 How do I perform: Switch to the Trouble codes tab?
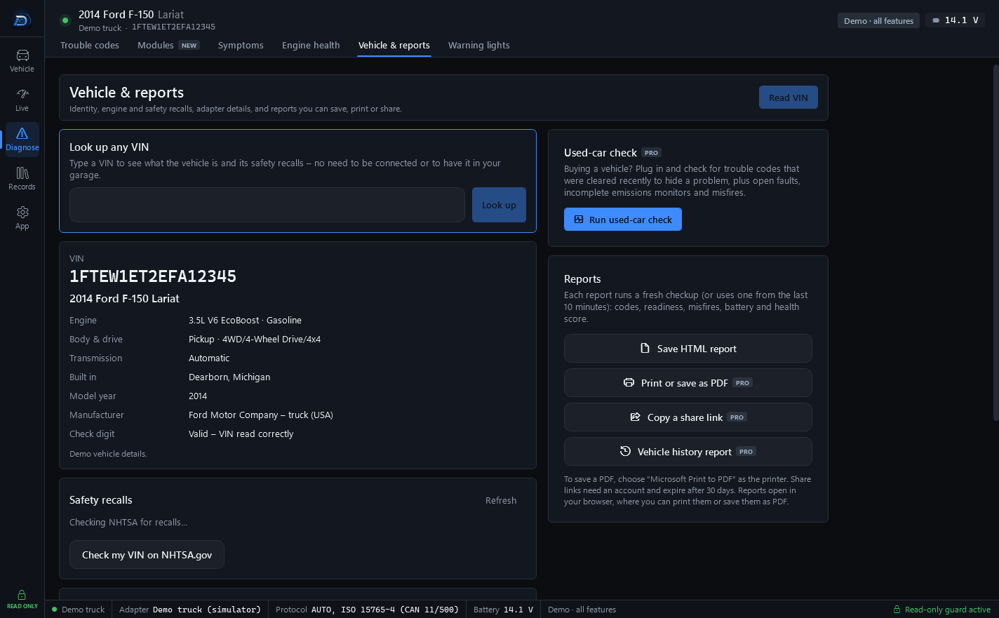[90, 45]
